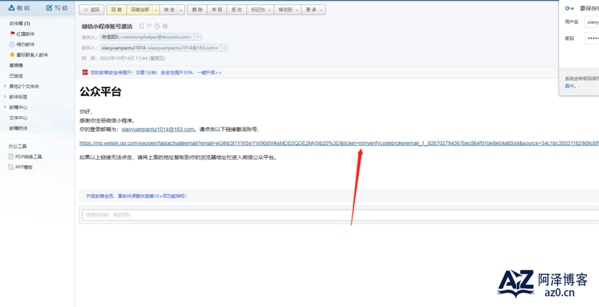Open the PDF转换工具 tool
The width and height of the screenshot is (599, 307).
(25, 157)
